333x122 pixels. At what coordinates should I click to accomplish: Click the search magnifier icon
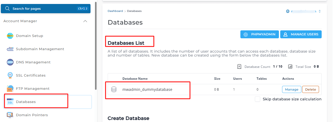(x=7, y=9)
